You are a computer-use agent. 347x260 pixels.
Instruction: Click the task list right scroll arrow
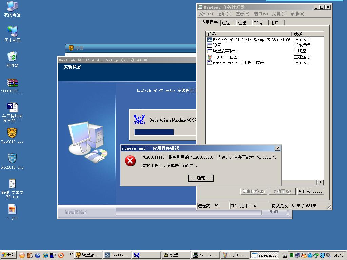321,182
